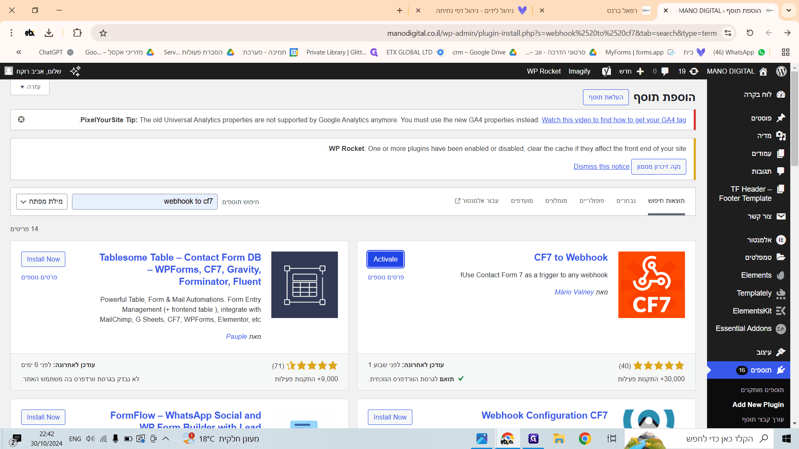Click the העלאת תוסף upload plugin button
799x449 pixels.
tap(606, 97)
